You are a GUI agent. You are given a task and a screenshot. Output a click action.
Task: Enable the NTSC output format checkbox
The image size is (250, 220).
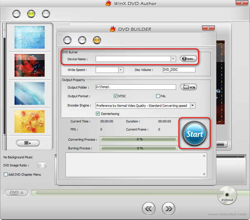click(x=116, y=96)
